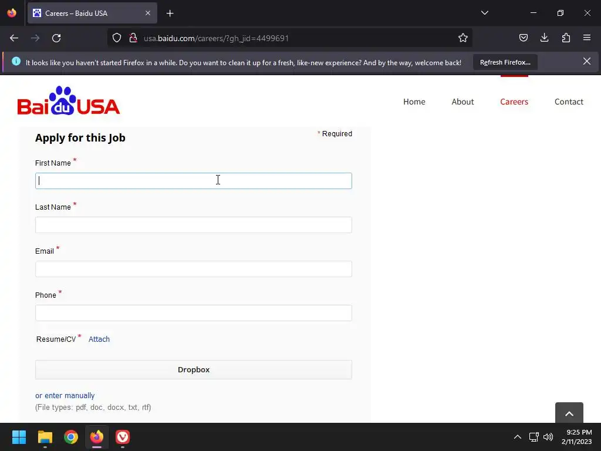Expand the list all tabs chevron
601x451 pixels.
coord(484,13)
